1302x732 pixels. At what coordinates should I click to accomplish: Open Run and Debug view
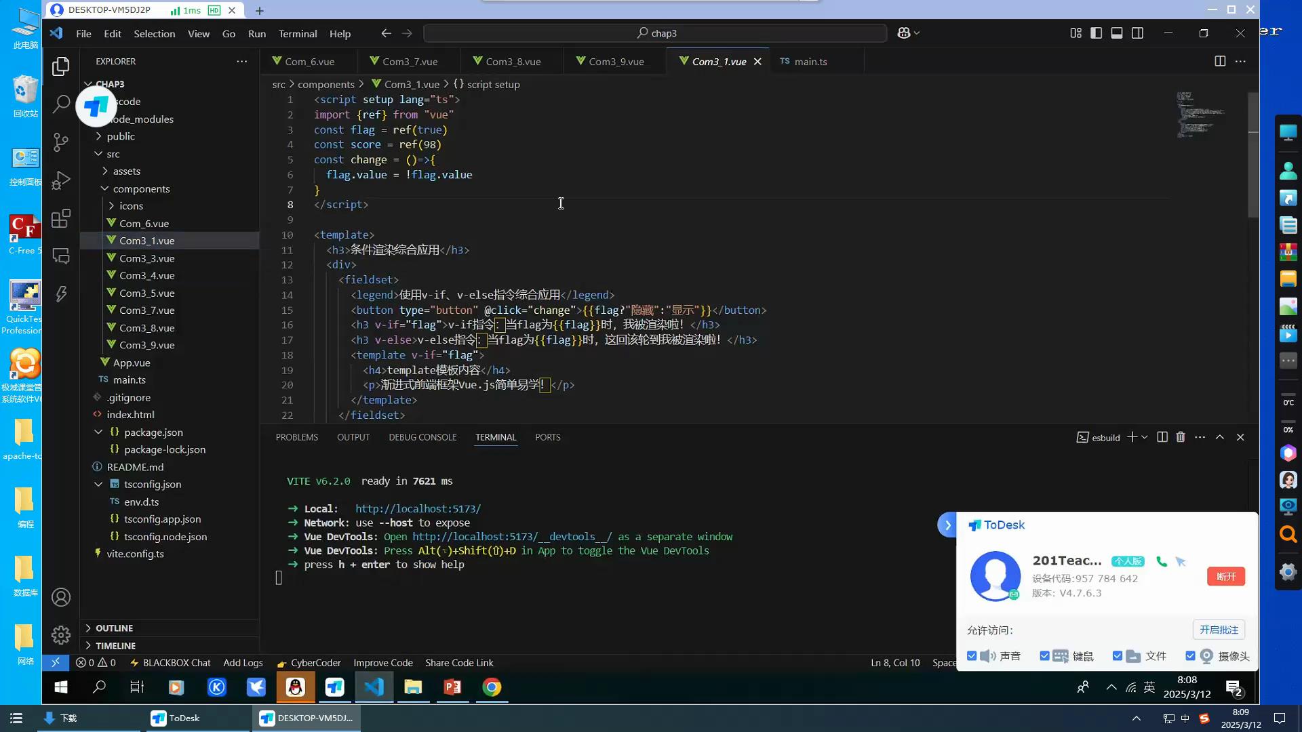pyautogui.click(x=61, y=180)
